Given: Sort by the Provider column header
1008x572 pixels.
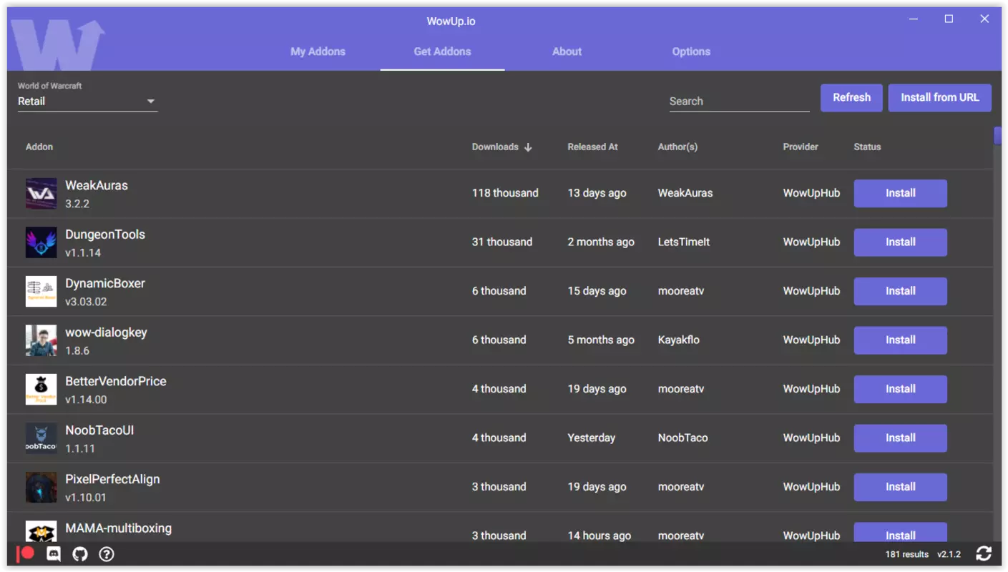Looking at the screenshot, I should pos(800,147).
